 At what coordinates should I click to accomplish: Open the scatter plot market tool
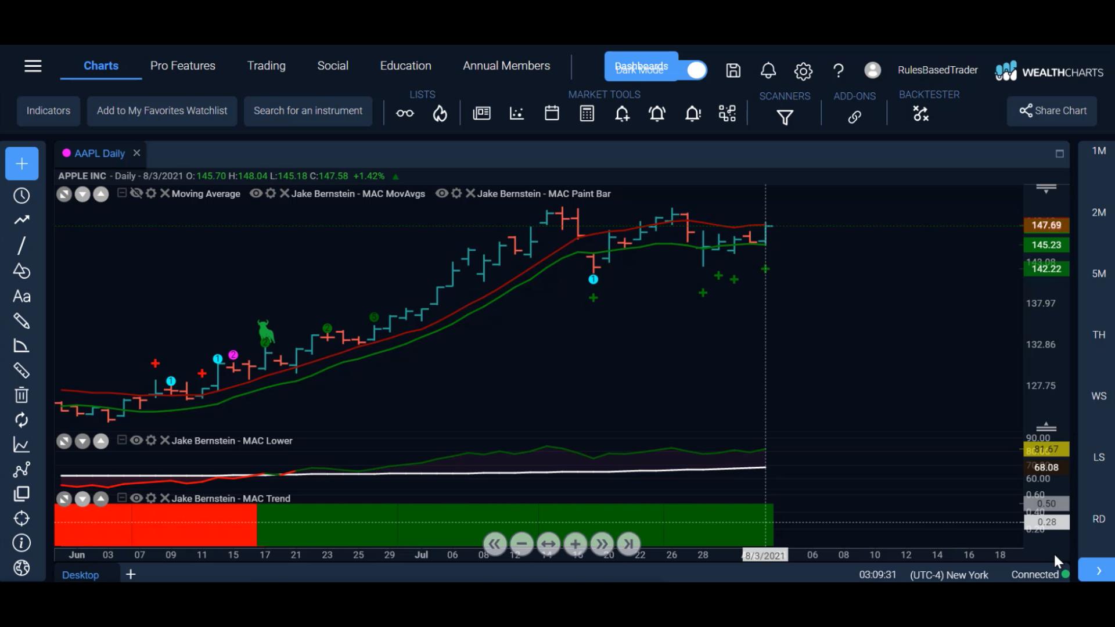coord(517,113)
